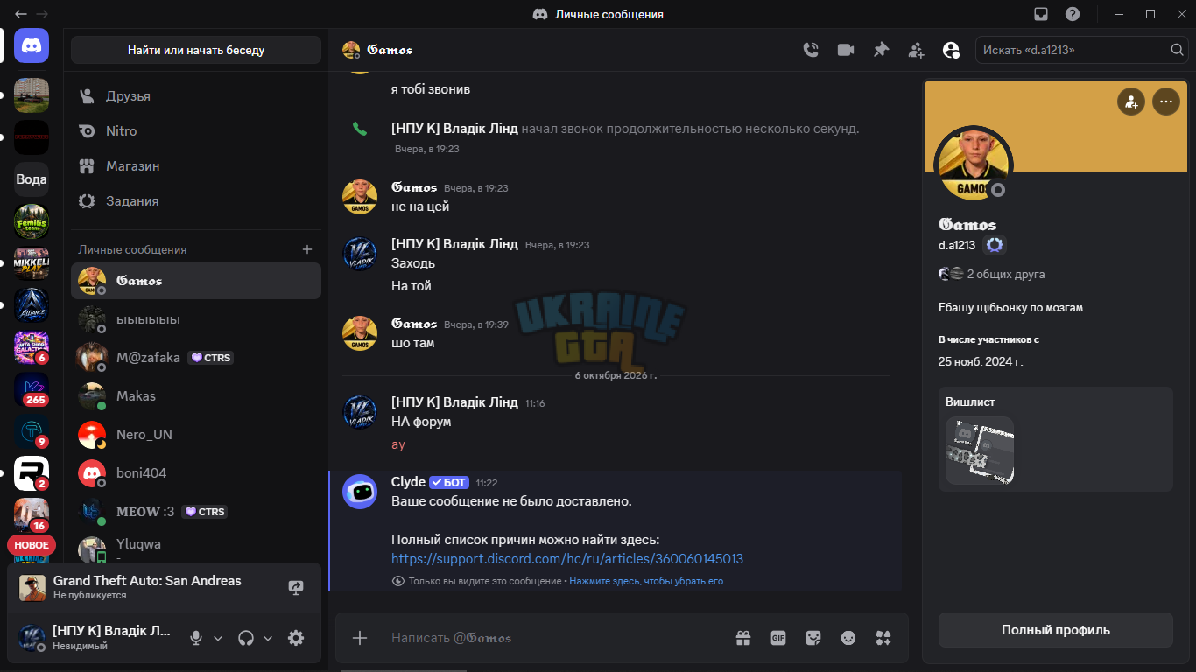
Task: Open DM with M@zafaka
Action: point(196,358)
